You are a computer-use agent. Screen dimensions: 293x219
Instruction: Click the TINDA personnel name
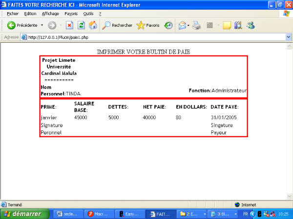73,93
